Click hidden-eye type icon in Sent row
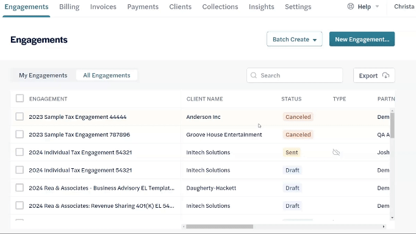This screenshot has width=416, height=234. coord(336,152)
